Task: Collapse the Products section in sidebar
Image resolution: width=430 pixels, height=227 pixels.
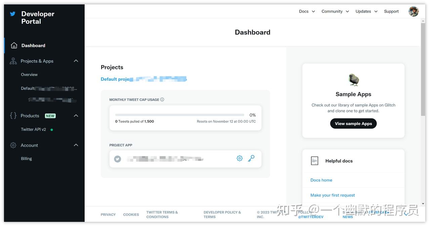Action: tap(76, 115)
